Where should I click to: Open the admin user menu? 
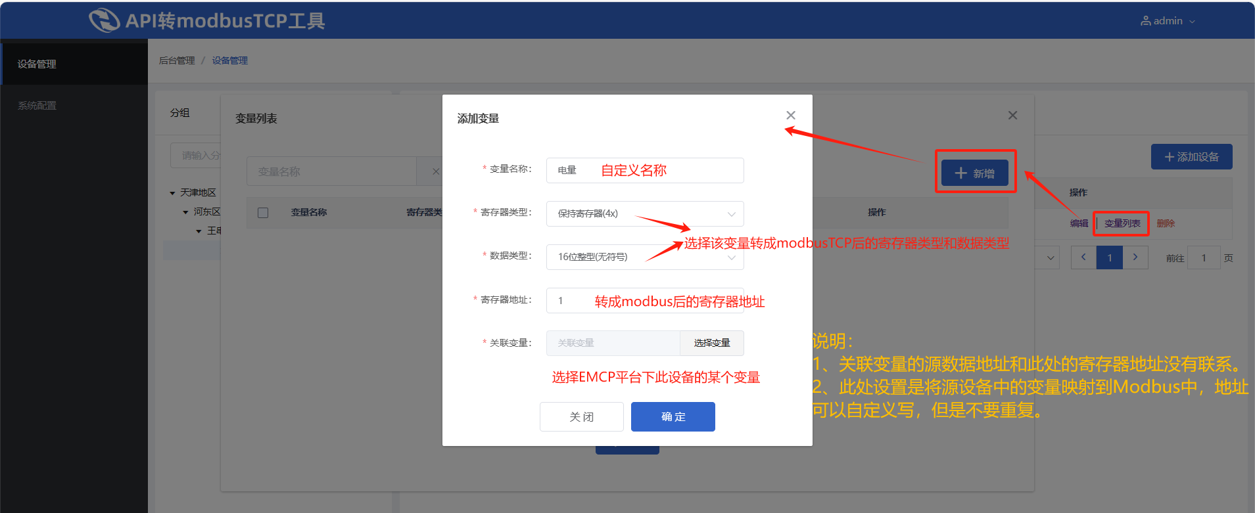(x=1168, y=21)
